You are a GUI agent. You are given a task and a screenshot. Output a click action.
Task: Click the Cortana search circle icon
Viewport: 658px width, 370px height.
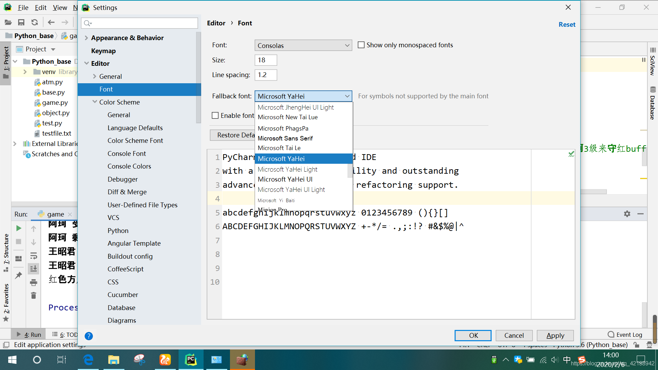[x=37, y=360]
